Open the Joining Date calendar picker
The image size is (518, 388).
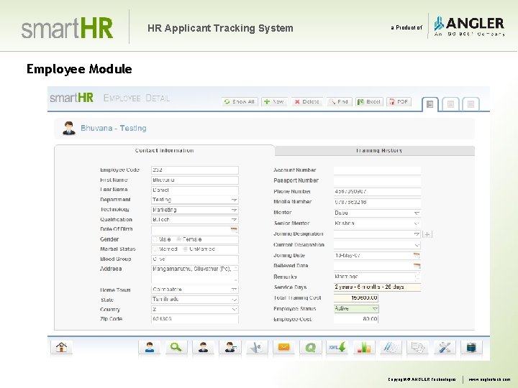417,255
